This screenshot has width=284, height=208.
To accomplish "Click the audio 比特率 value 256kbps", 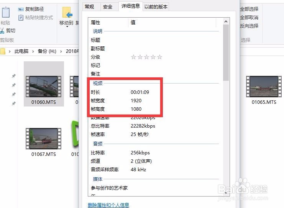I will (x=140, y=153).
